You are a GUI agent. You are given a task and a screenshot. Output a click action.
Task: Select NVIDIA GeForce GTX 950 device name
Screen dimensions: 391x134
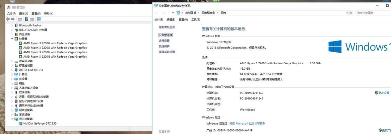(40, 124)
